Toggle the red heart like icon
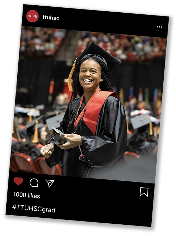The image size is (176, 236). point(19,181)
